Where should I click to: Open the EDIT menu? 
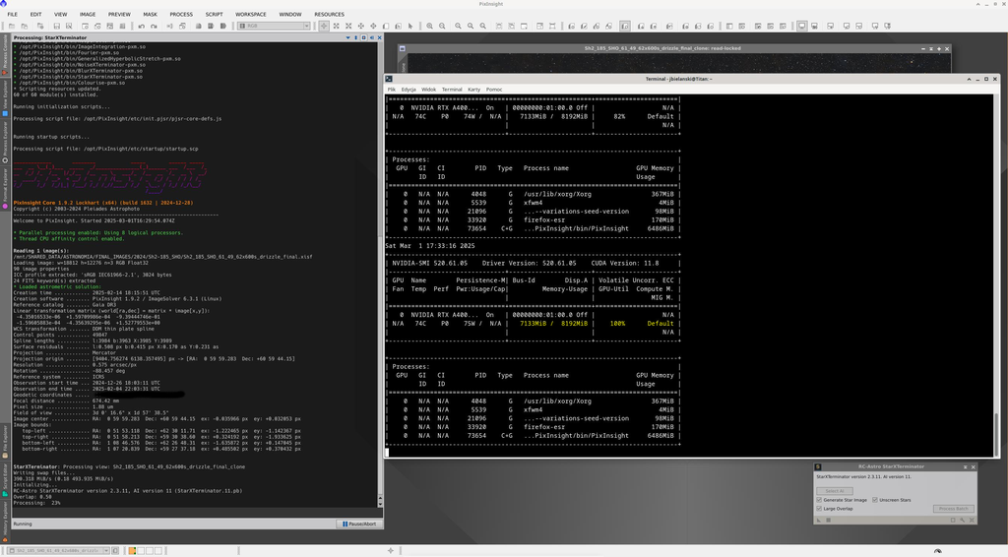(35, 14)
